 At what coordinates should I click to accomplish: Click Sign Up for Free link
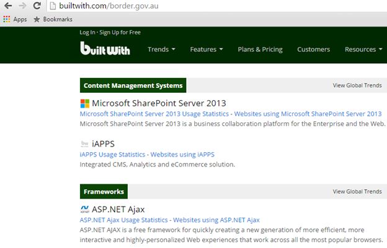120,32
